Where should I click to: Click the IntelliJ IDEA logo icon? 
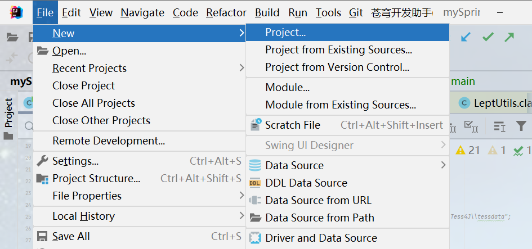pos(16,12)
